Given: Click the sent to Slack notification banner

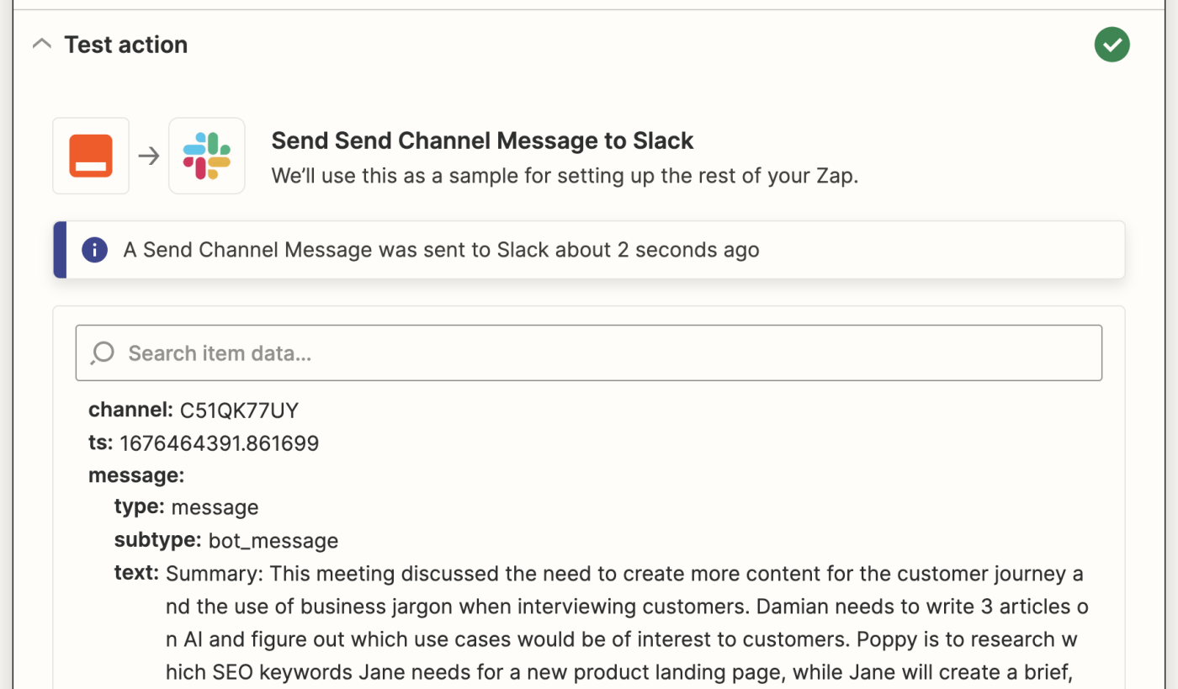Looking at the screenshot, I should 589,250.
